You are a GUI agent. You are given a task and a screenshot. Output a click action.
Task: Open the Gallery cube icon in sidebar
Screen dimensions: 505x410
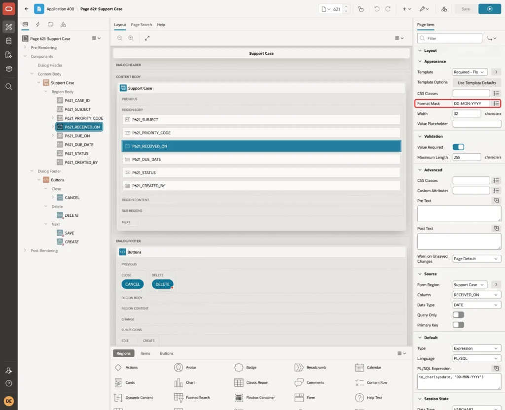(9, 69)
